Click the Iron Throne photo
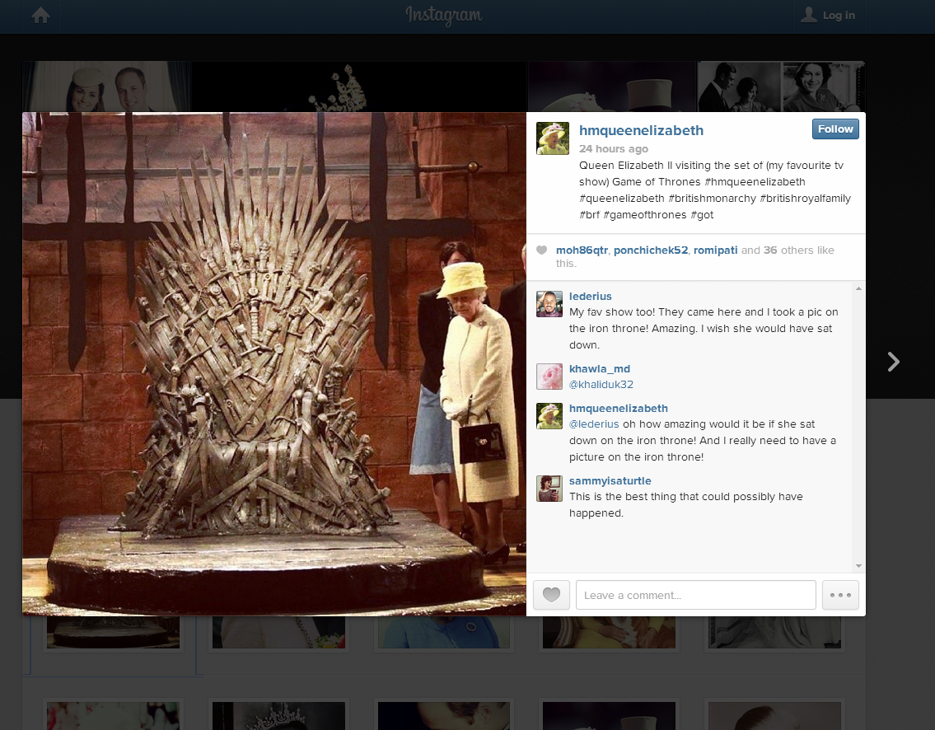The width and height of the screenshot is (935, 730). [x=274, y=364]
